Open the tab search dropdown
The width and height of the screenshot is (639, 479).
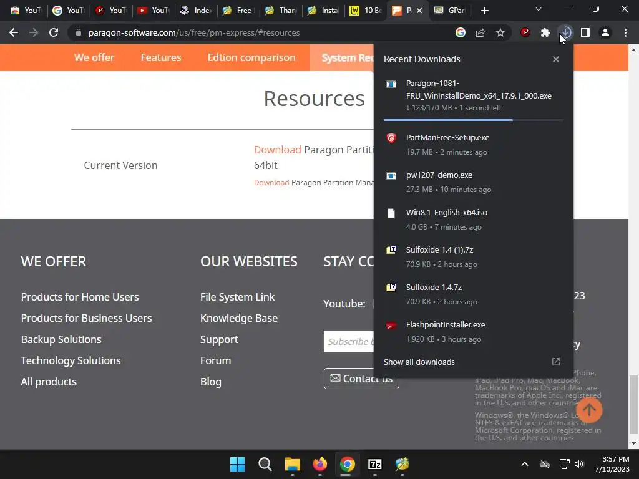coord(539,9)
